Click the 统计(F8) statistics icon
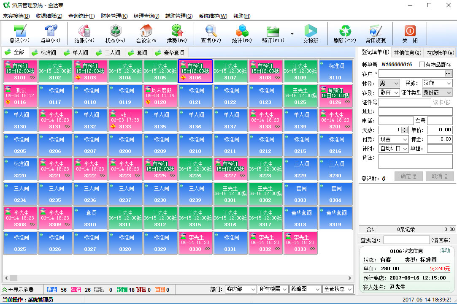This screenshot has width=457, height=304. pos(242,34)
